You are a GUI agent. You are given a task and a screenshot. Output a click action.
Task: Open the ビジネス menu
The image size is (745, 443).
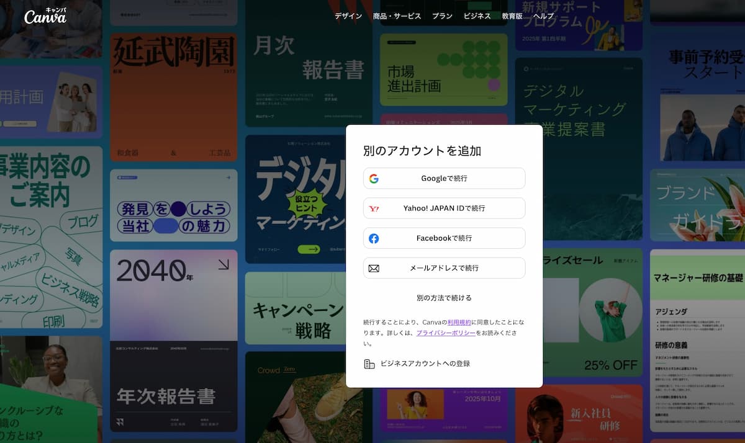point(477,16)
